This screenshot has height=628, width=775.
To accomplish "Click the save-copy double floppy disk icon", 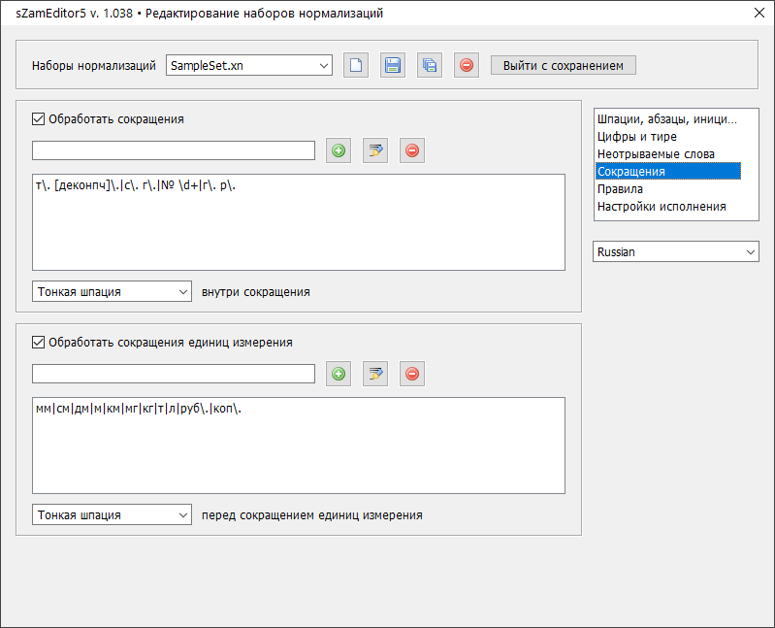I will pyautogui.click(x=430, y=66).
